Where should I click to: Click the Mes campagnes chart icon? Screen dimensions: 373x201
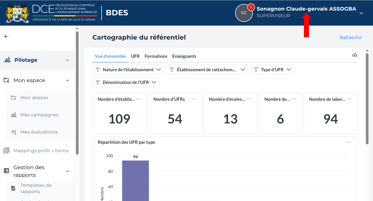click(14, 115)
